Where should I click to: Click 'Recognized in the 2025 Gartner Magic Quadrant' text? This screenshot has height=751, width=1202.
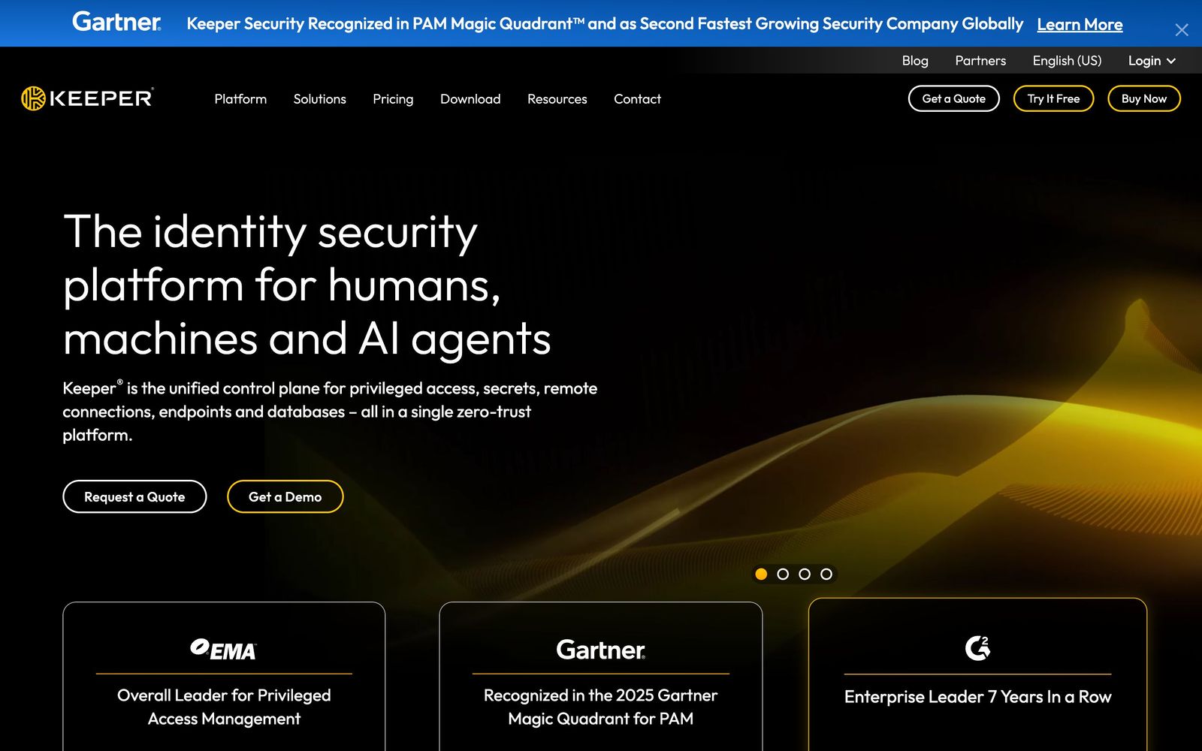coord(601,707)
